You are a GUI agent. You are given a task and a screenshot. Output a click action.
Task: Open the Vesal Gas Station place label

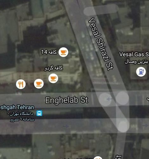click(134, 54)
